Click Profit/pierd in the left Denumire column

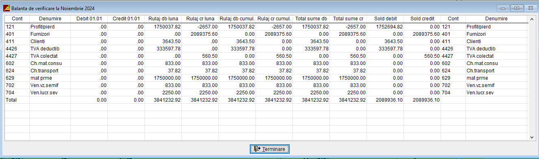tap(43, 27)
